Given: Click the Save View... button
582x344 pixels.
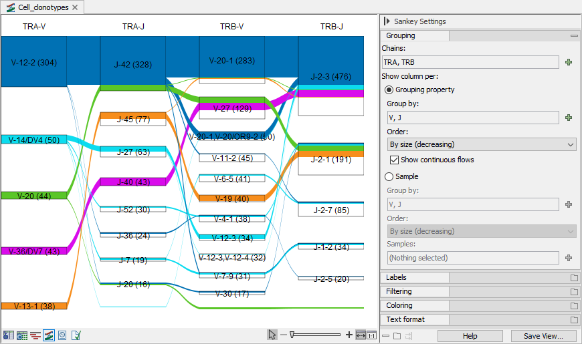Looking at the screenshot, I should (543, 336).
